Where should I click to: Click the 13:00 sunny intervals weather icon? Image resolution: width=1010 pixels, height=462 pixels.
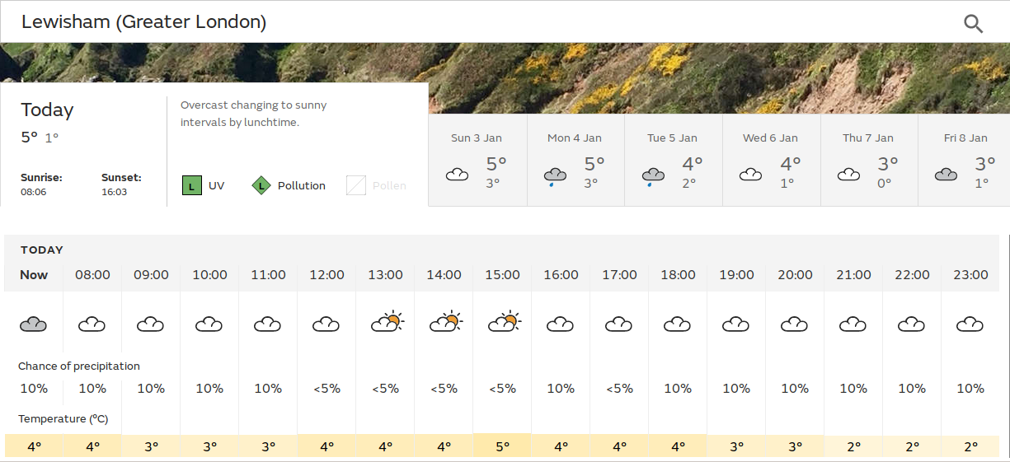[386, 323]
